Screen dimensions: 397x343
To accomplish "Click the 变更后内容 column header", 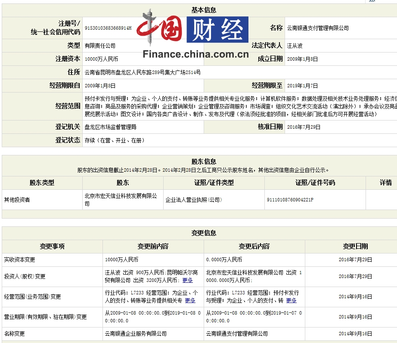I will click(254, 246).
